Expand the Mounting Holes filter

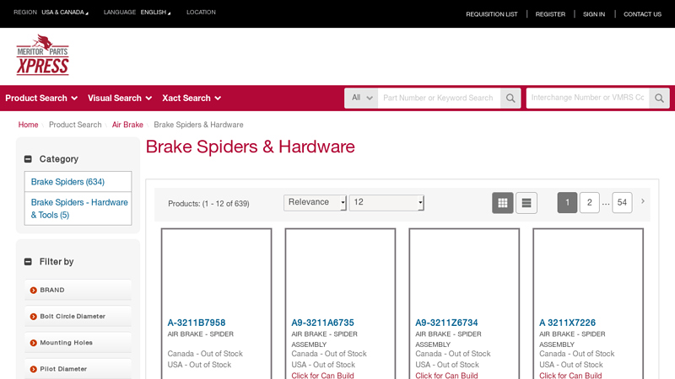point(78,343)
